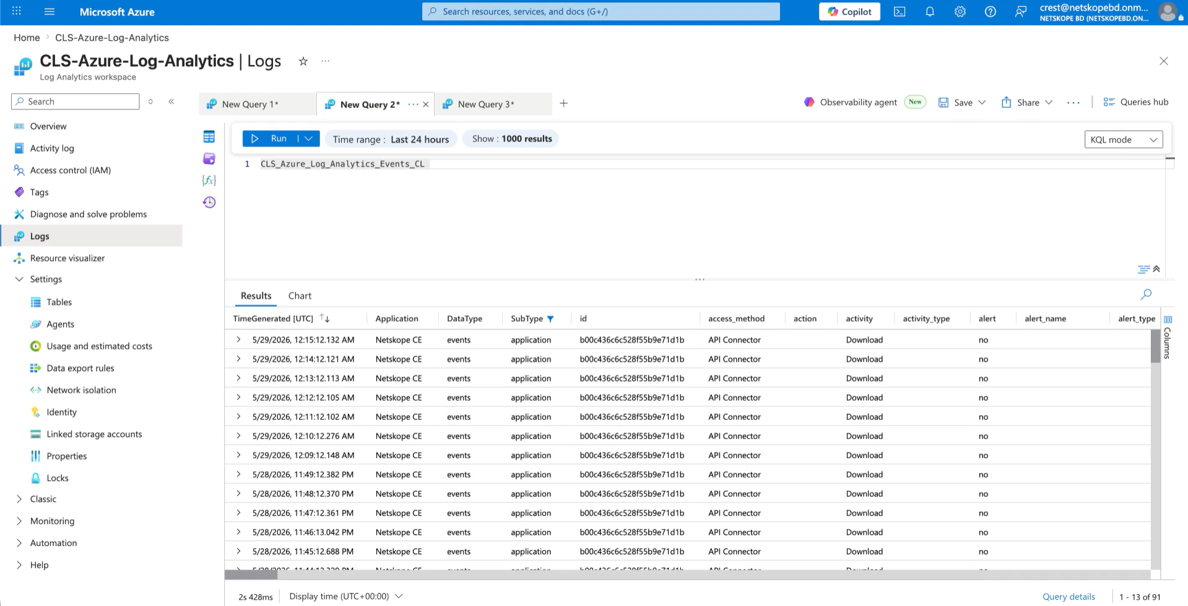1188x606 pixels.
Task: Collapse the query editor with double chevron
Action: click(x=1156, y=269)
